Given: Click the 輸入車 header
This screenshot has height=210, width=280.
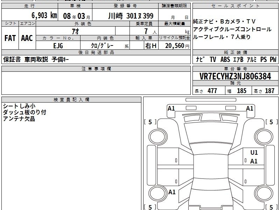Looking at the screenshot, I should [144, 38].
